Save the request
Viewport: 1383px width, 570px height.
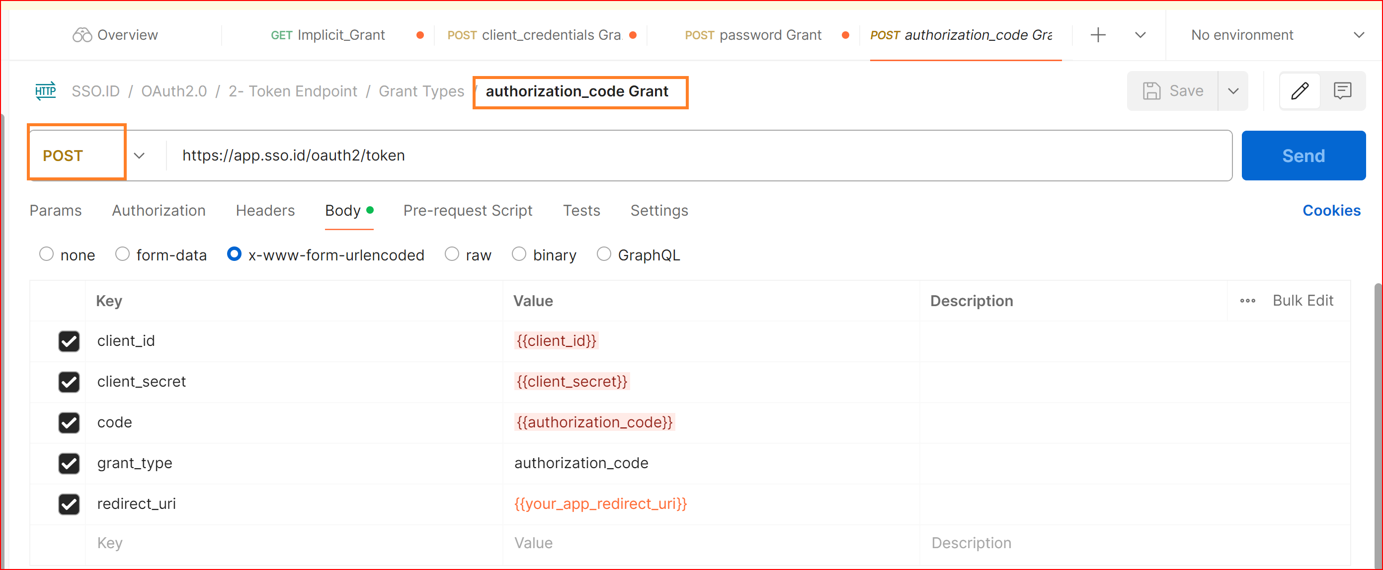pyautogui.click(x=1173, y=91)
